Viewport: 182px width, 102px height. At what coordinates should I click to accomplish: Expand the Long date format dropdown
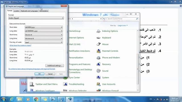44,31
